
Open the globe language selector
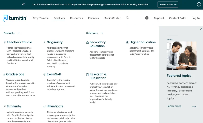[147, 18]
